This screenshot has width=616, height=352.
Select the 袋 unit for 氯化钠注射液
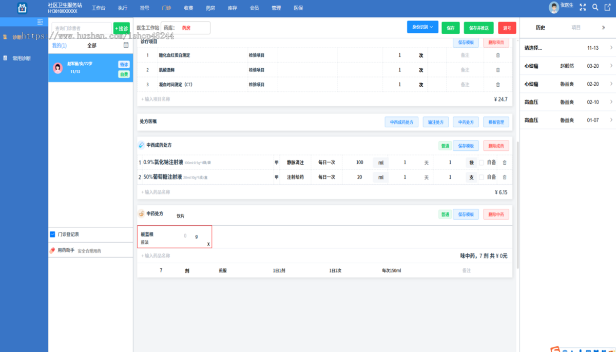pyautogui.click(x=471, y=163)
